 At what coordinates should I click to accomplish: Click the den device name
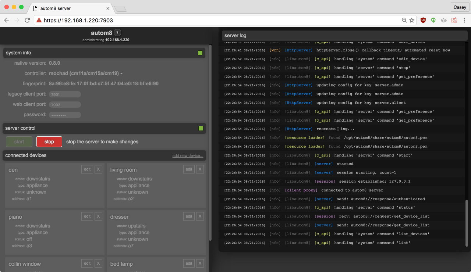(x=13, y=170)
